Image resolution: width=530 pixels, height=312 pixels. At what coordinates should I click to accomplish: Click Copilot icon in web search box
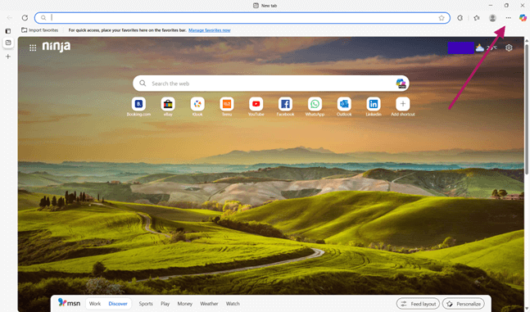[401, 84]
